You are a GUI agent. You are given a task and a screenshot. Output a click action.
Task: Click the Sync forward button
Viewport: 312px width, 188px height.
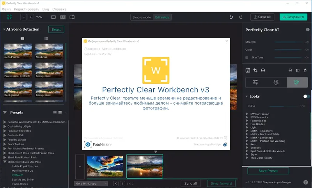pyautogui.click(x=221, y=184)
